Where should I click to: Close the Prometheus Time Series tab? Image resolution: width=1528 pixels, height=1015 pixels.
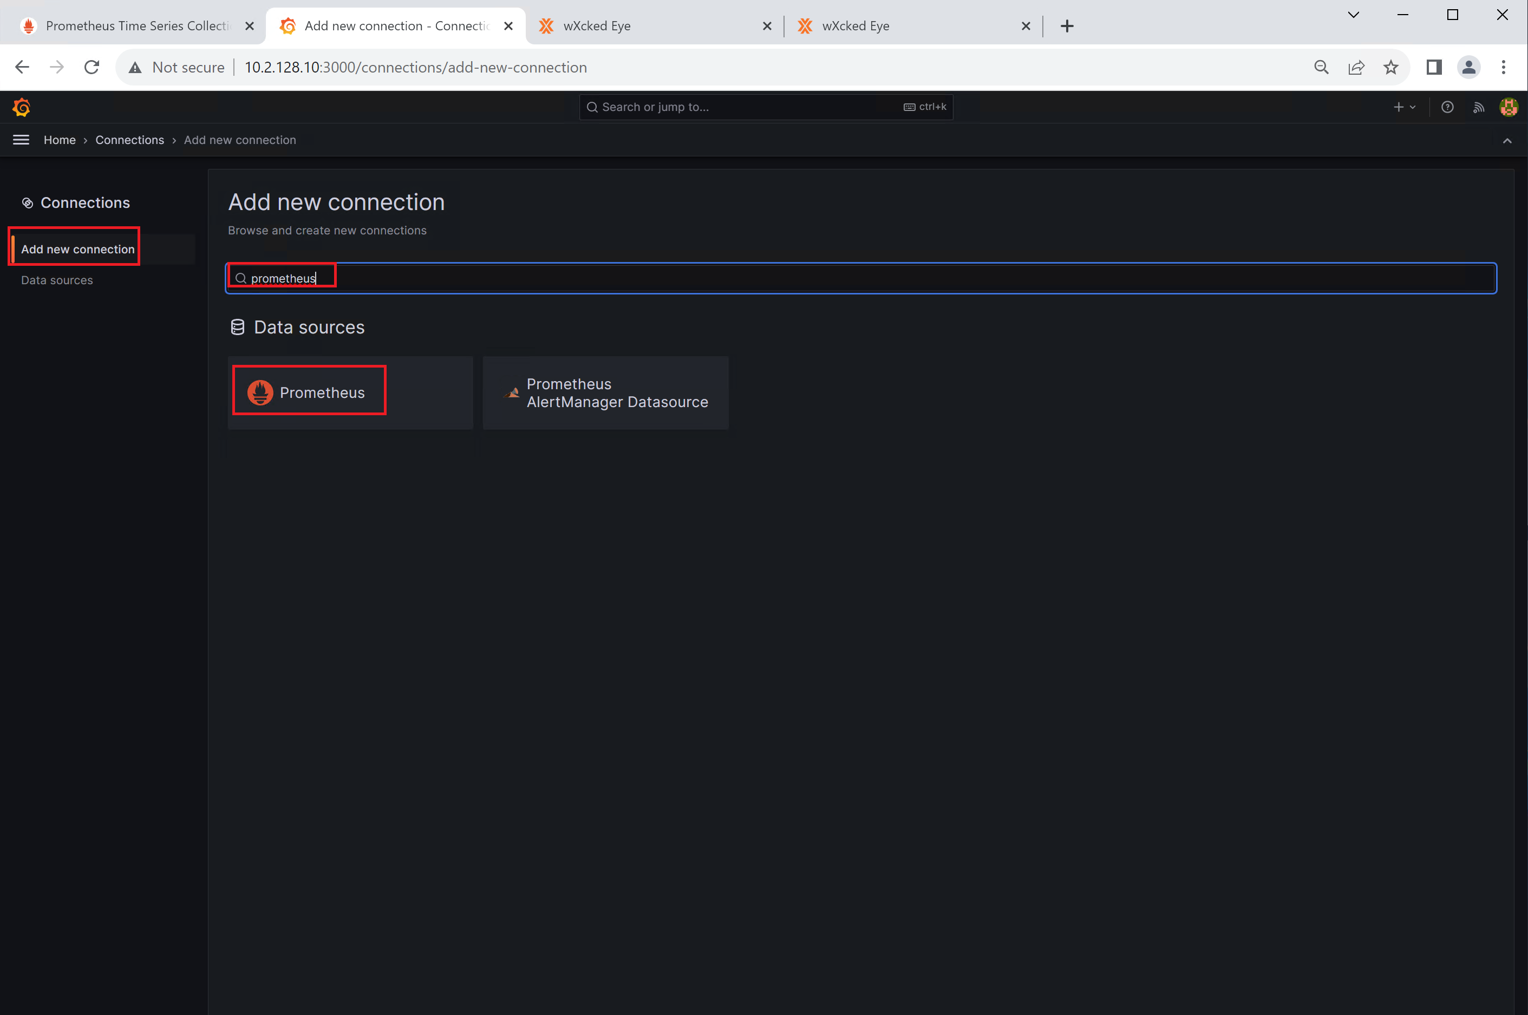(x=249, y=26)
